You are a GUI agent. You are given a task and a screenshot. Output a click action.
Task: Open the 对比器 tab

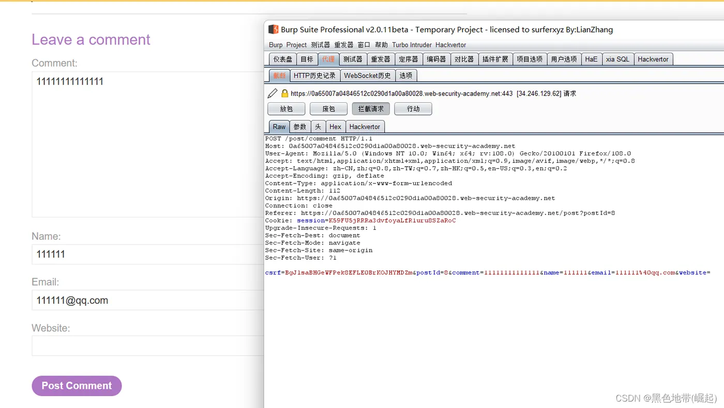[464, 59]
